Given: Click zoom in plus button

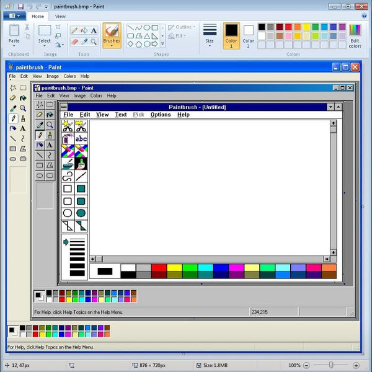Looking at the screenshot, I should click(x=356, y=365).
